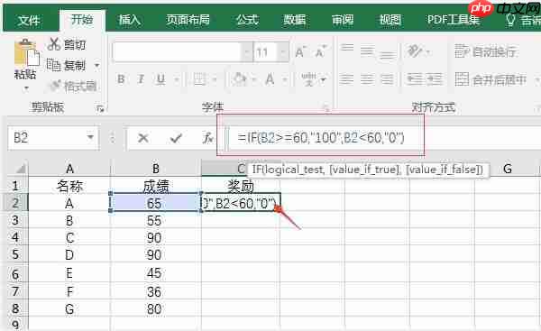The image size is (541, 331).
Task: Open Font settings dialog launcher
Action: [326, 108]
